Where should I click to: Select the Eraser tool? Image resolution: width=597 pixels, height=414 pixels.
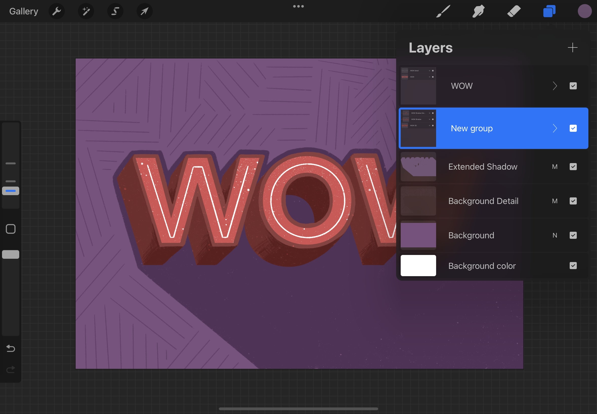514,11
